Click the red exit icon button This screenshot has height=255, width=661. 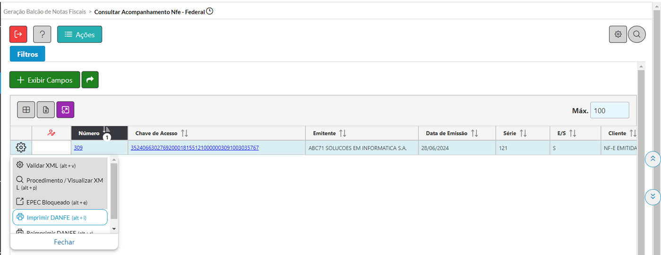click(x=18, y=34)
